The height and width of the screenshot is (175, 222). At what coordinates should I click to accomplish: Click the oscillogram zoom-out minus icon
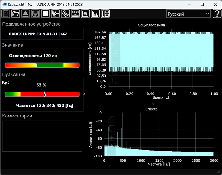click(116, 62)
